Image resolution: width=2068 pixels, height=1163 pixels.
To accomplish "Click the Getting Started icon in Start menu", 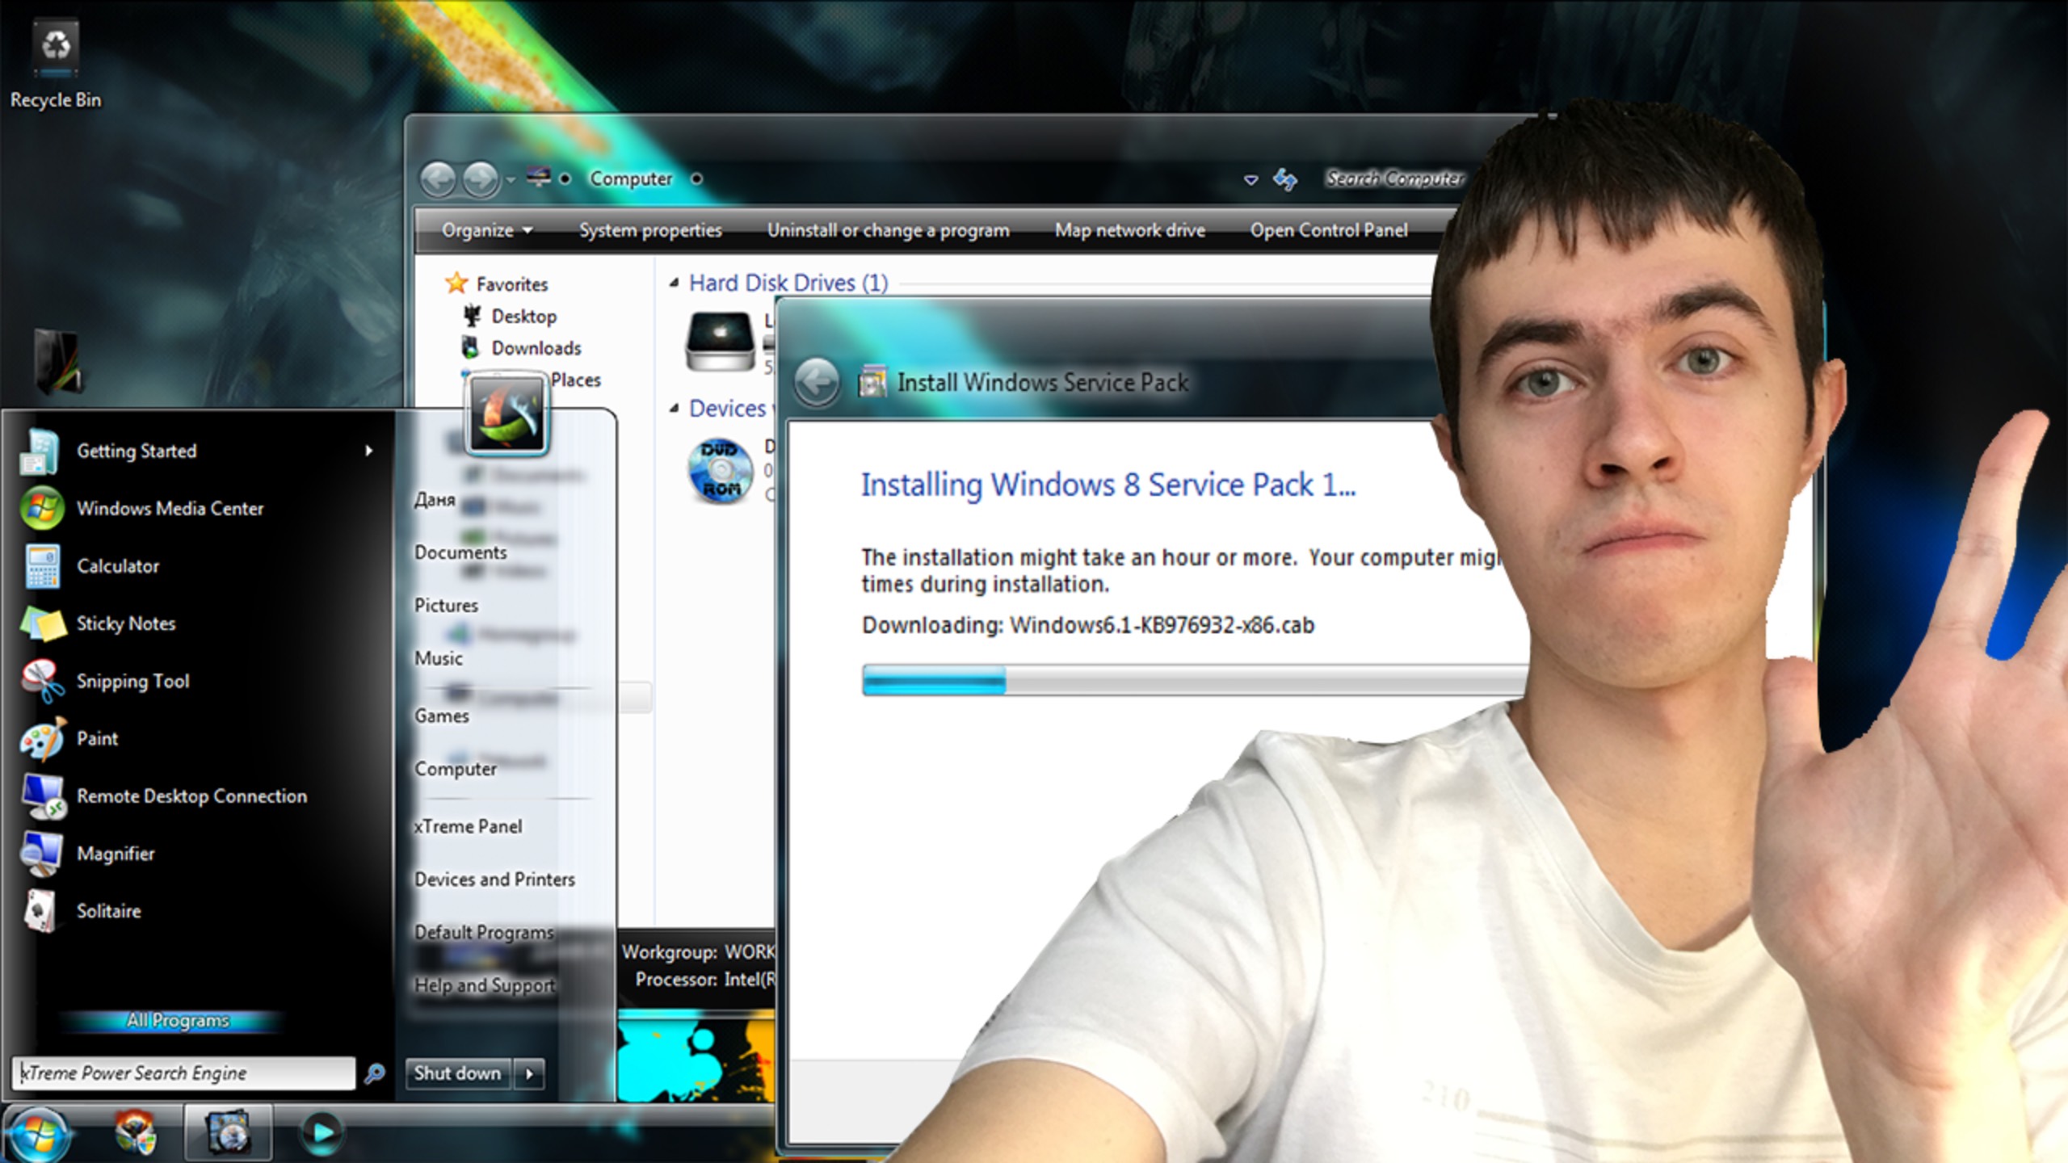I will (x=40, y=451).
